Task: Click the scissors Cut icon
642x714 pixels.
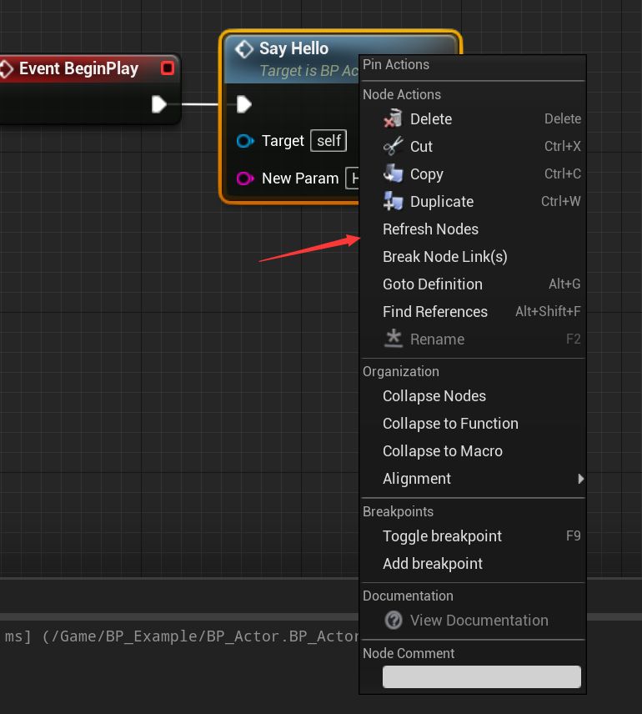Action: [x=393, y=147]
